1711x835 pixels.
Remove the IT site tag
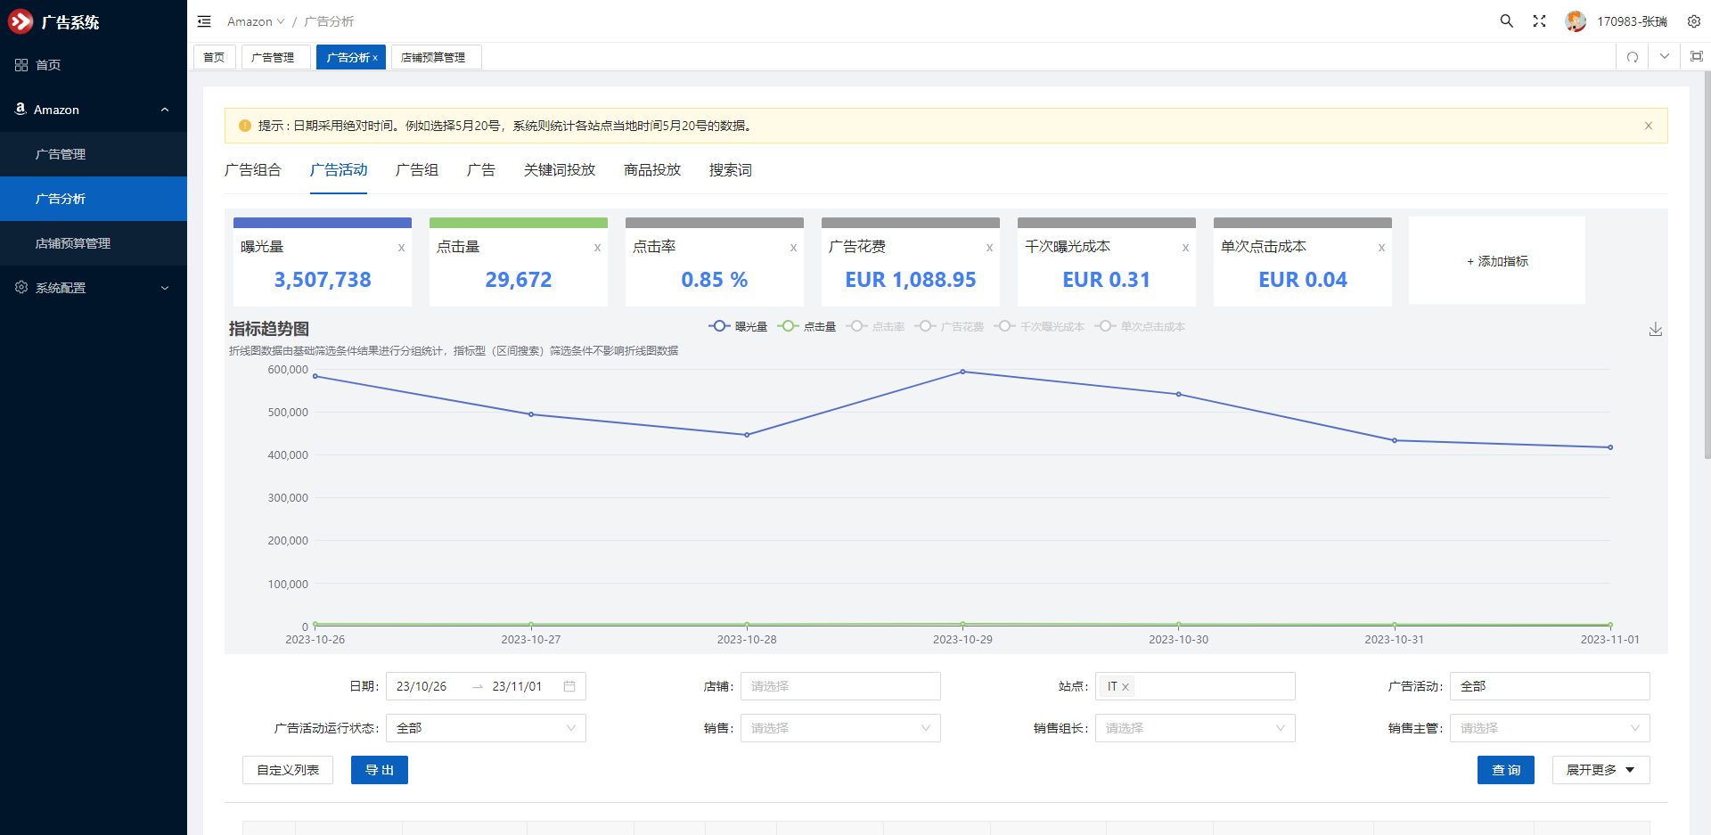[1126, 687]
